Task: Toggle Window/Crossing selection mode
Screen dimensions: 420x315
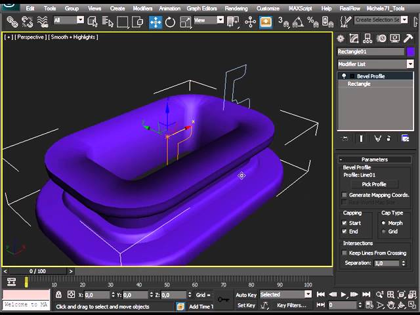Action: 138,22
